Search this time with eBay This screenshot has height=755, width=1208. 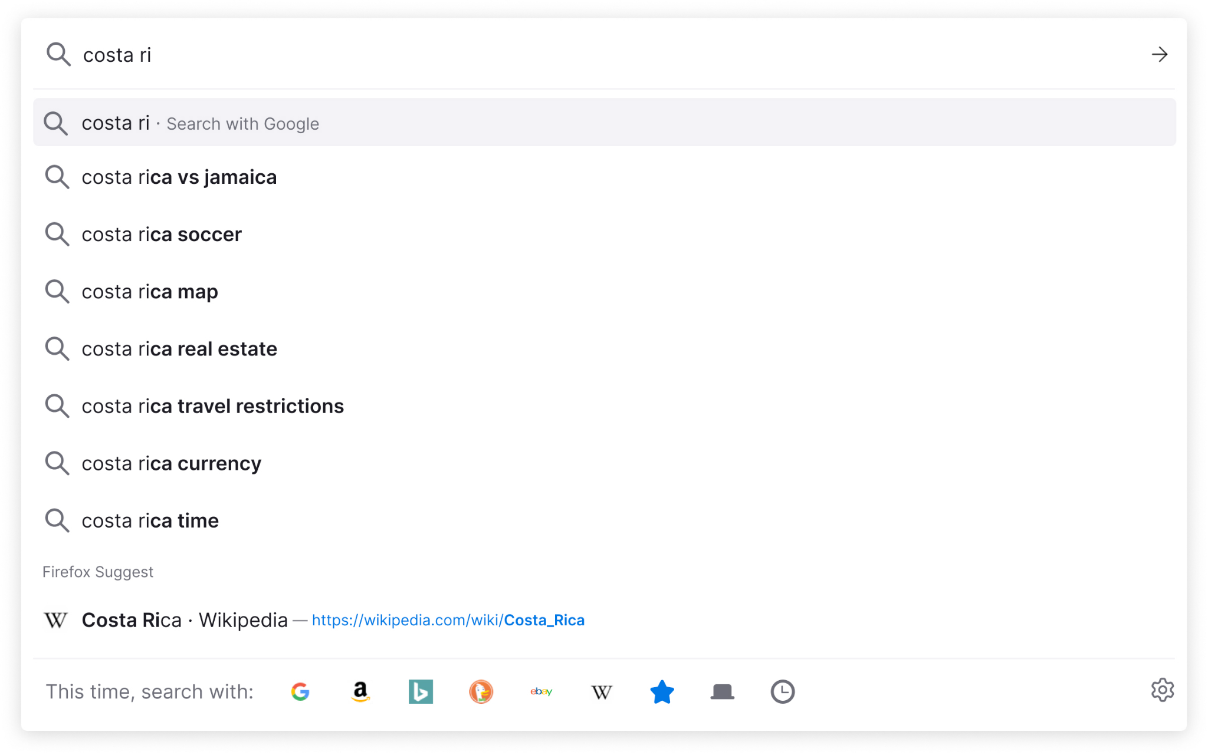click(x=541, y=691)
